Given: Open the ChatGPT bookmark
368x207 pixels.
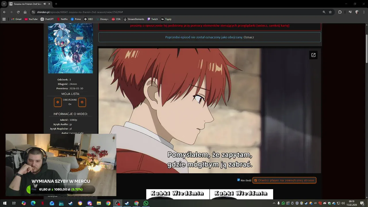Looking at the screenshot, I should point(47,19).
